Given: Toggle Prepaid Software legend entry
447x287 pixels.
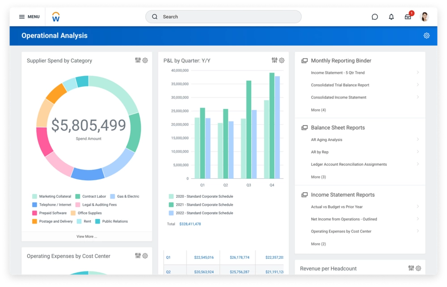Looking at the screenshot, I should [52, 213].
